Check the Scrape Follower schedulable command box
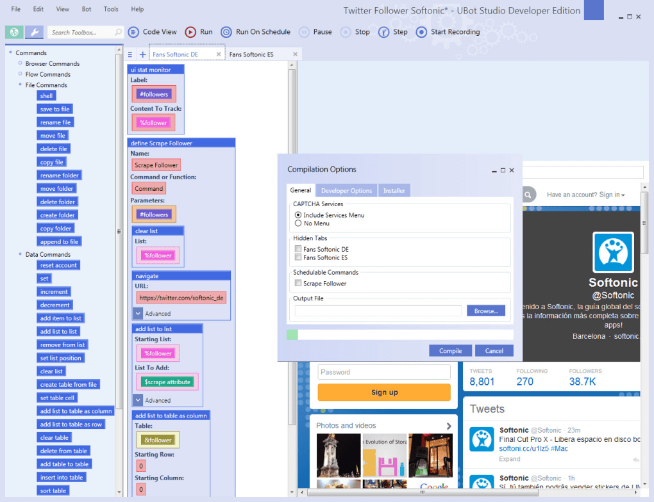 298,283
